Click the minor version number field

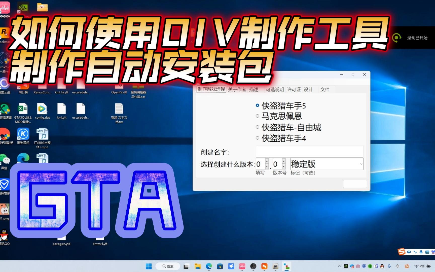point(277,164)
